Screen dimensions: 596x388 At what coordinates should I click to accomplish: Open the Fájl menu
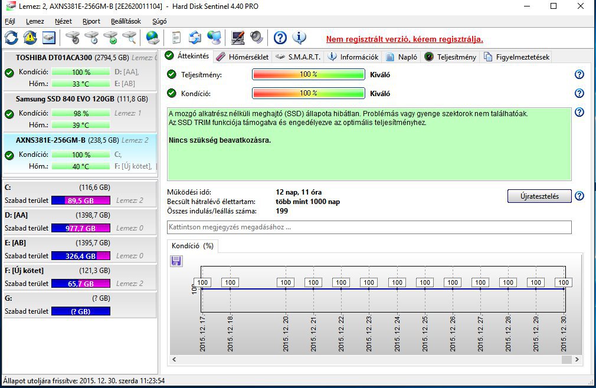tap(10, 21)
